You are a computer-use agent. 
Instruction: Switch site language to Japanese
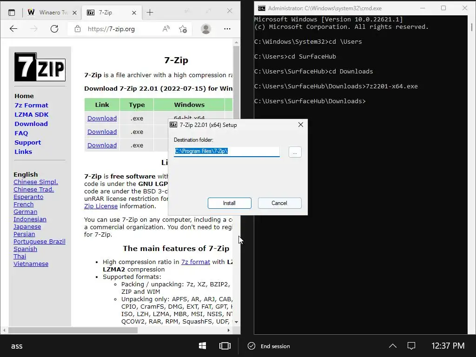(x=27, y=226)
